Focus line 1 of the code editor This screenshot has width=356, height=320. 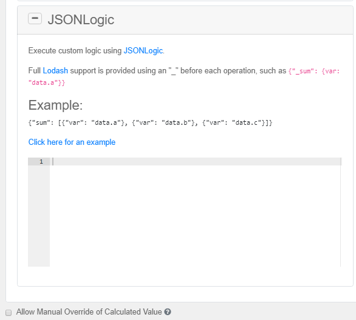[x=195, y=161]
